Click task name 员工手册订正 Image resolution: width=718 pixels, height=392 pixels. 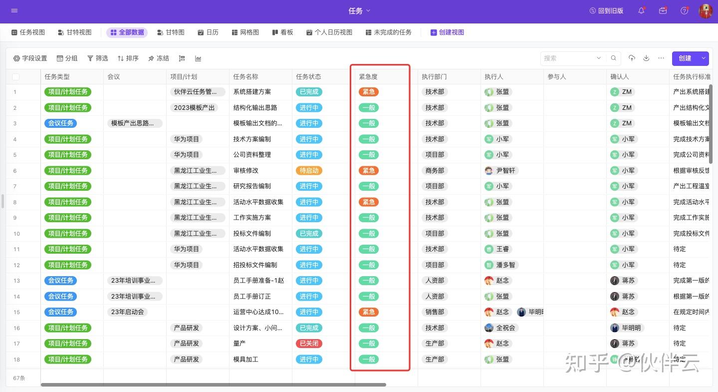click(x=252, y=297)
